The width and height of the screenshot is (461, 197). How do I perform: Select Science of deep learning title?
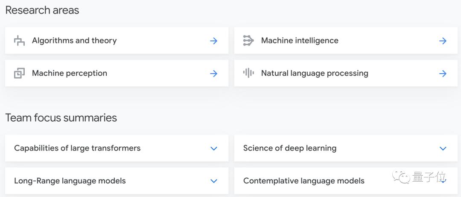289,148
